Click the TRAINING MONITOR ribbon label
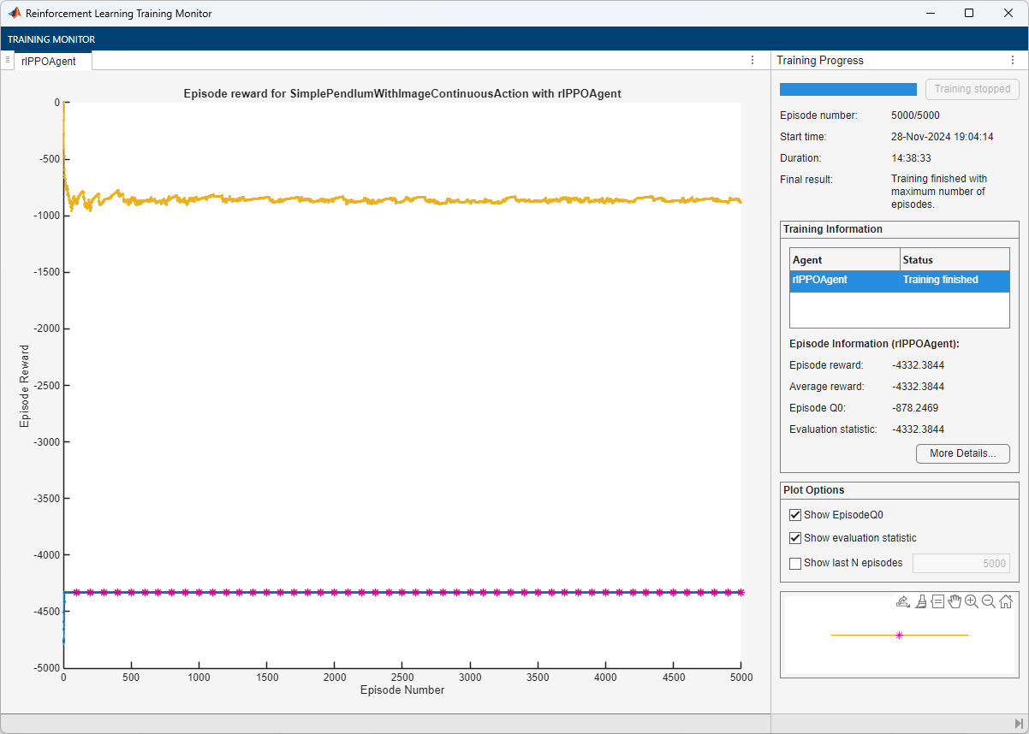This screenshot has height=734, width=1029. (51, 38)
